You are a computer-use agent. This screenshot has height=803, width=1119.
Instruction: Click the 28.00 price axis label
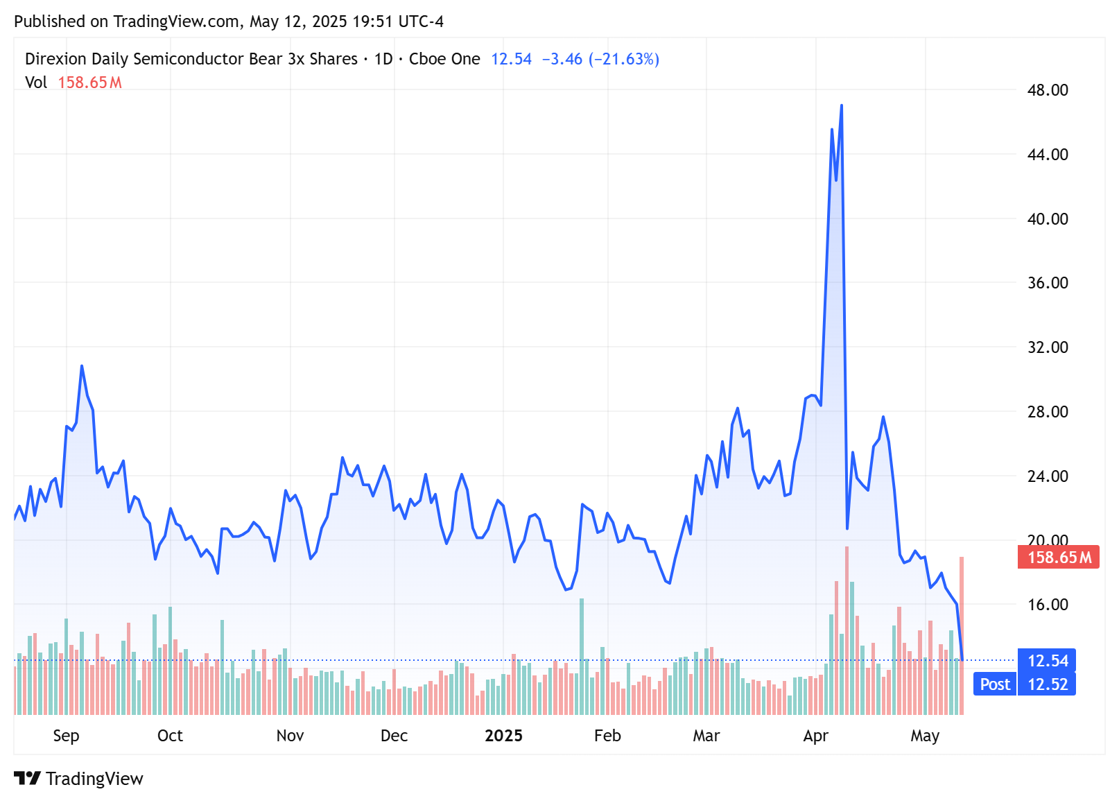click(1048, 412)
